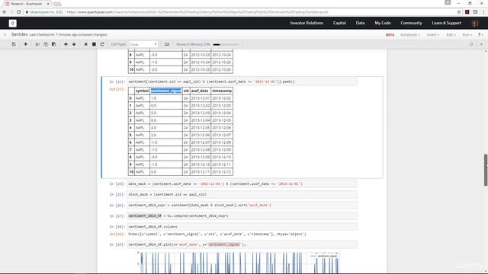This screenshot has width=488, height=274.
Task: Open the Chrome profile icon in title bar
Action: [x=448, y=3]
